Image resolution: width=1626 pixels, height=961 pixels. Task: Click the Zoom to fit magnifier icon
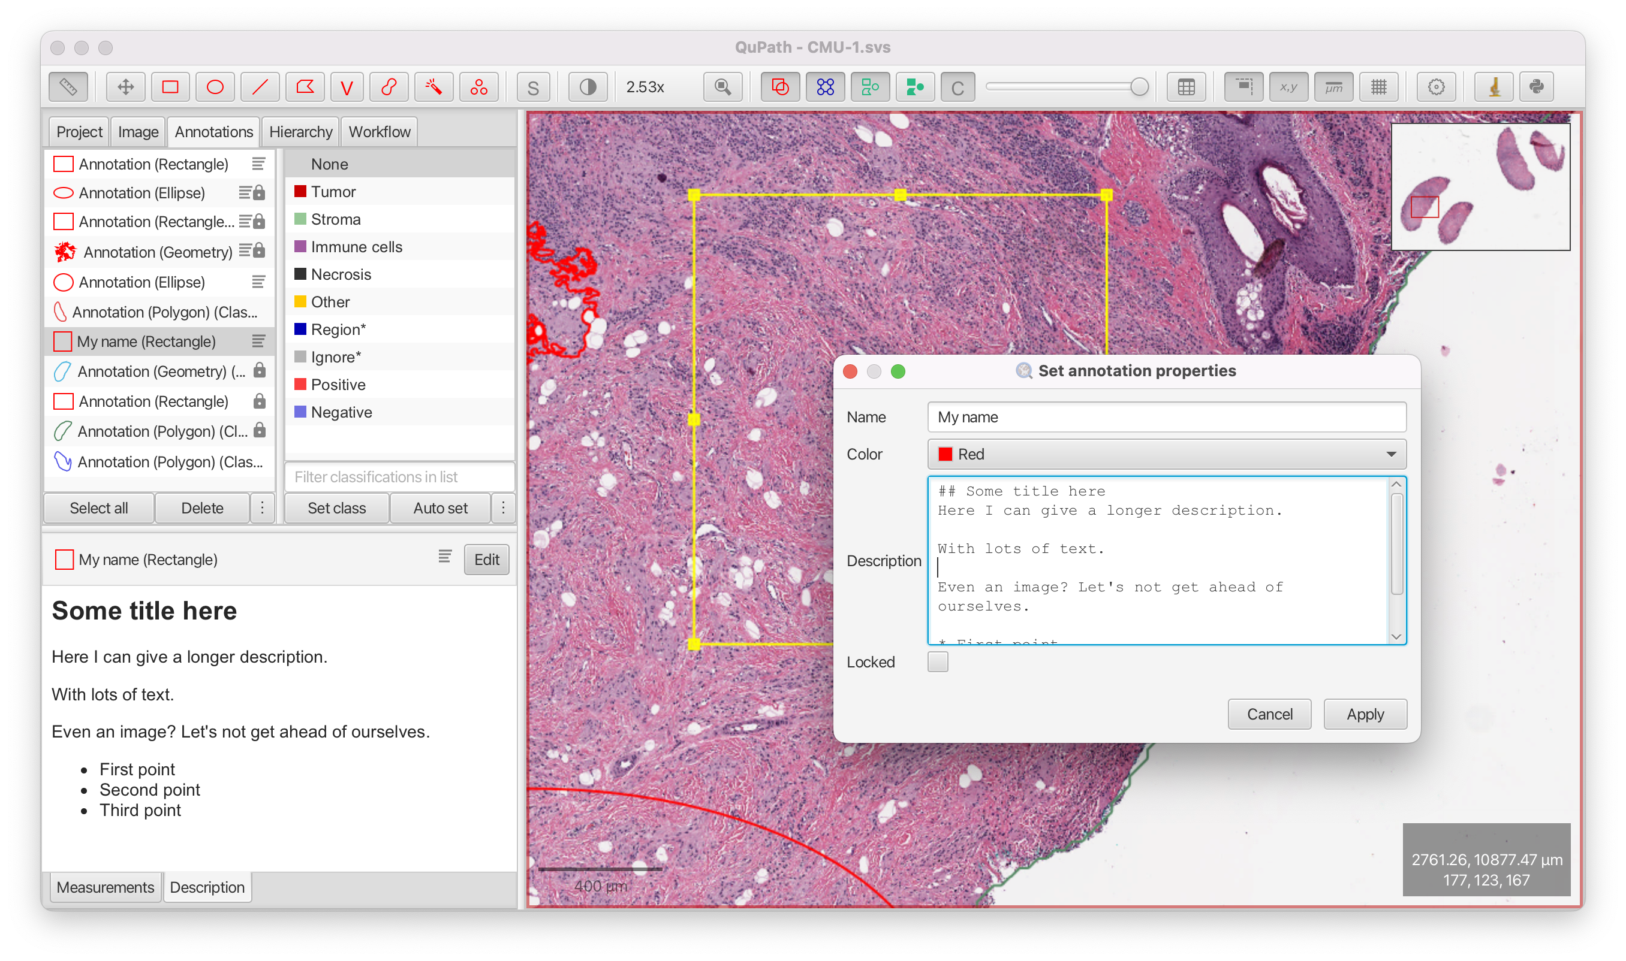[722, 87]
